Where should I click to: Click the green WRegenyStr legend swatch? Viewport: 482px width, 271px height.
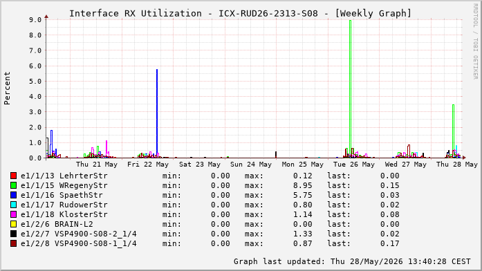13,185
